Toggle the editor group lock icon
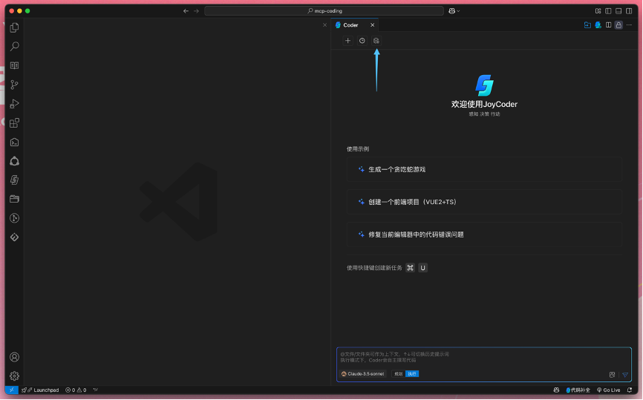Image resolution: width=643 pixels, height=400 pixels. 618,25
